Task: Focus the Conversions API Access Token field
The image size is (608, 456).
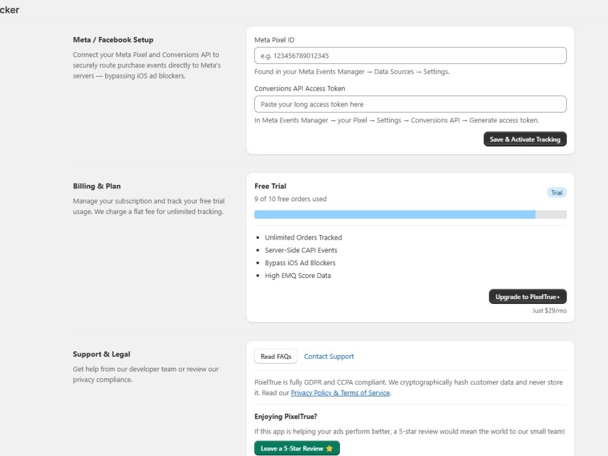Action: click(410, 105)
